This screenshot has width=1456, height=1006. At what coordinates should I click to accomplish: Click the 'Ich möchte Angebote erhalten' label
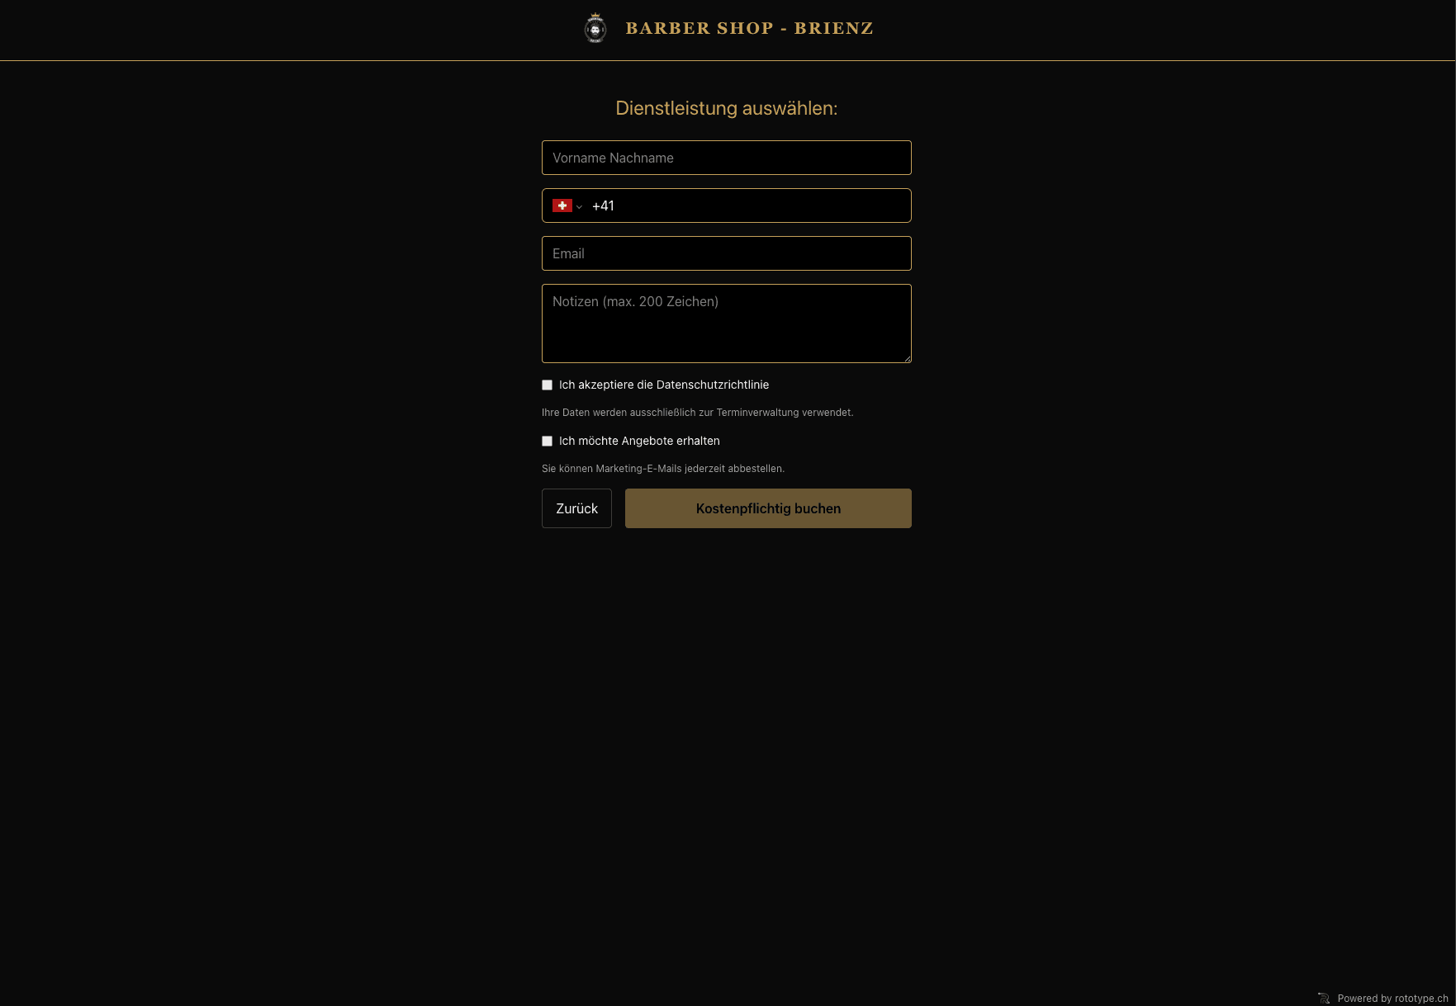pos(639,441)
